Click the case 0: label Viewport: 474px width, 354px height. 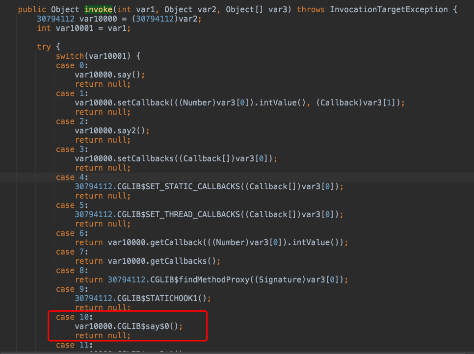pyautogui.click(x=72, y=66)
